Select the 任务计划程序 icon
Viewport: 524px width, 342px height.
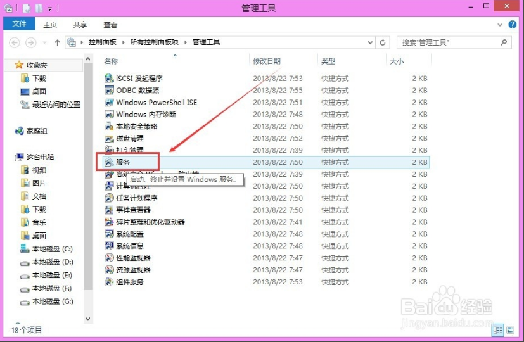(108, 198)
